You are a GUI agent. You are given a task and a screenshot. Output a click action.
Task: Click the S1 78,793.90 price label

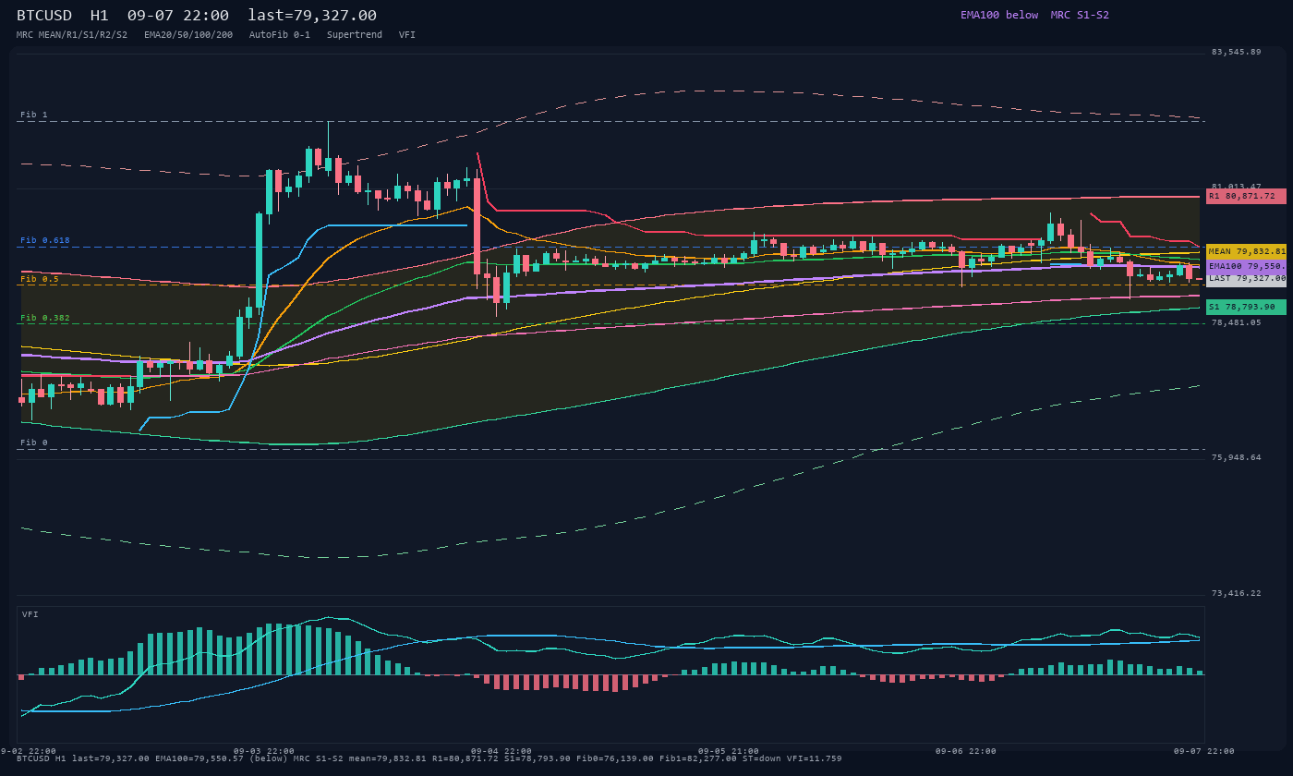pyautogui.click(x=1246, y=307)
